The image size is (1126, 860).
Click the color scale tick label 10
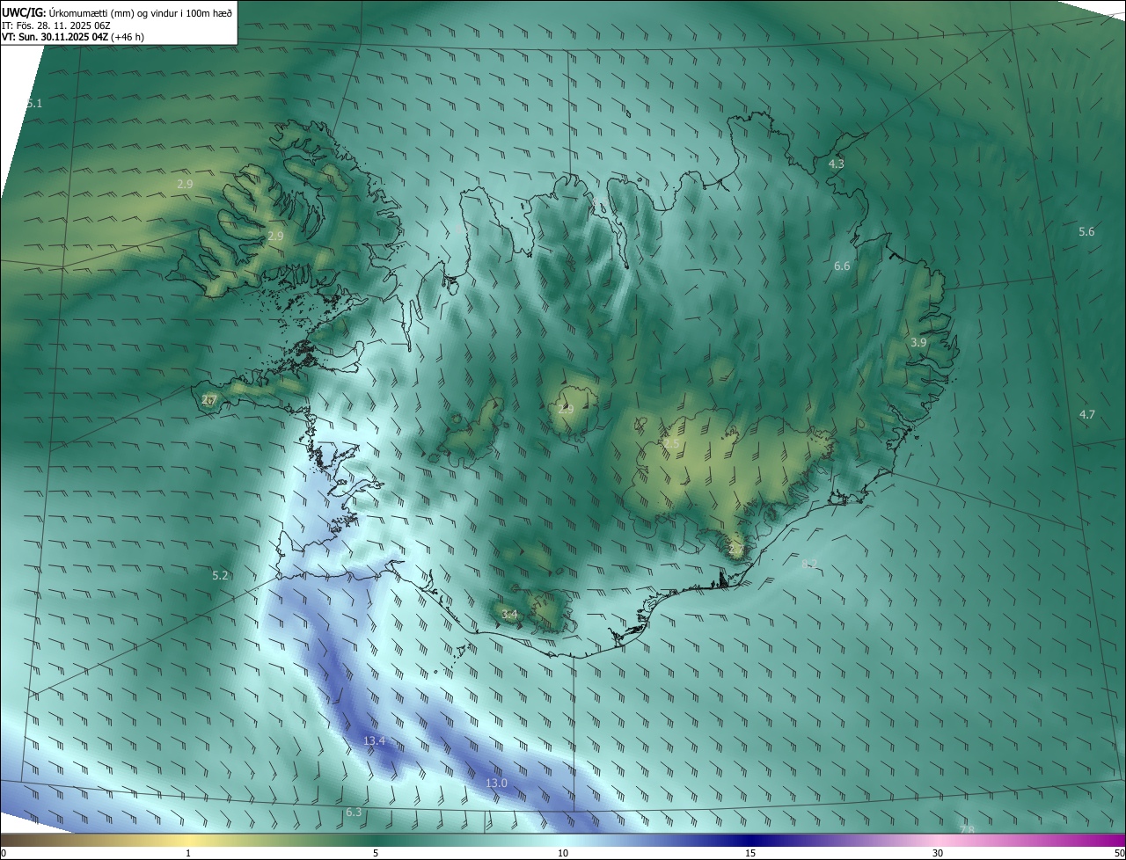pyautogui.click(x=563, y=853)
